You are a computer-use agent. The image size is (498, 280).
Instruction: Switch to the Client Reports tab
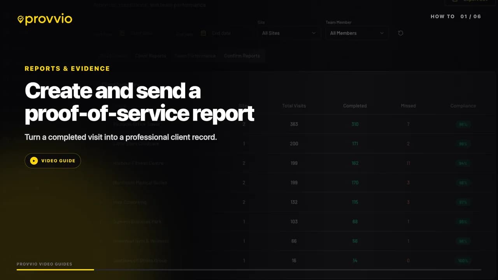[x=151, y=56]
